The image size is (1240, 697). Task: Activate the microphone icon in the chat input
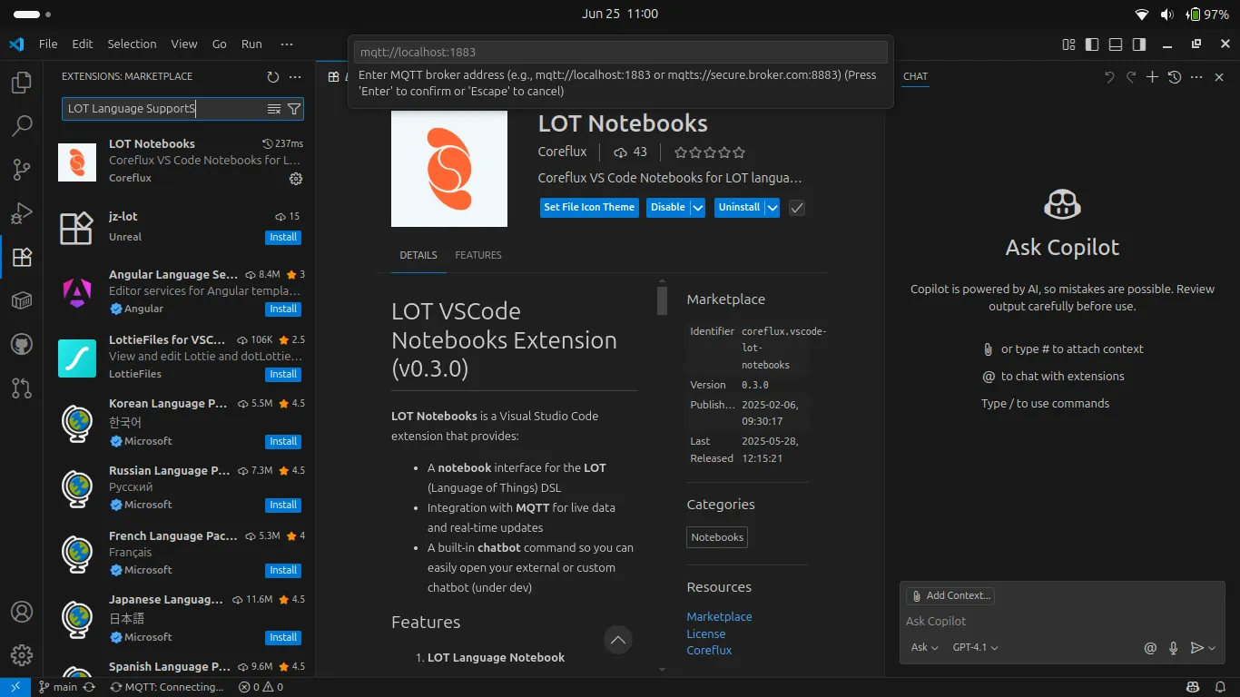click(x=1173, y=648)
